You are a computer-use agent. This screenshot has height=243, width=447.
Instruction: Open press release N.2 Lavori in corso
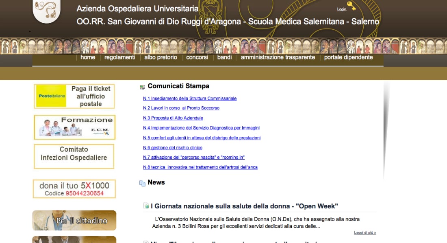click(181, 108)
